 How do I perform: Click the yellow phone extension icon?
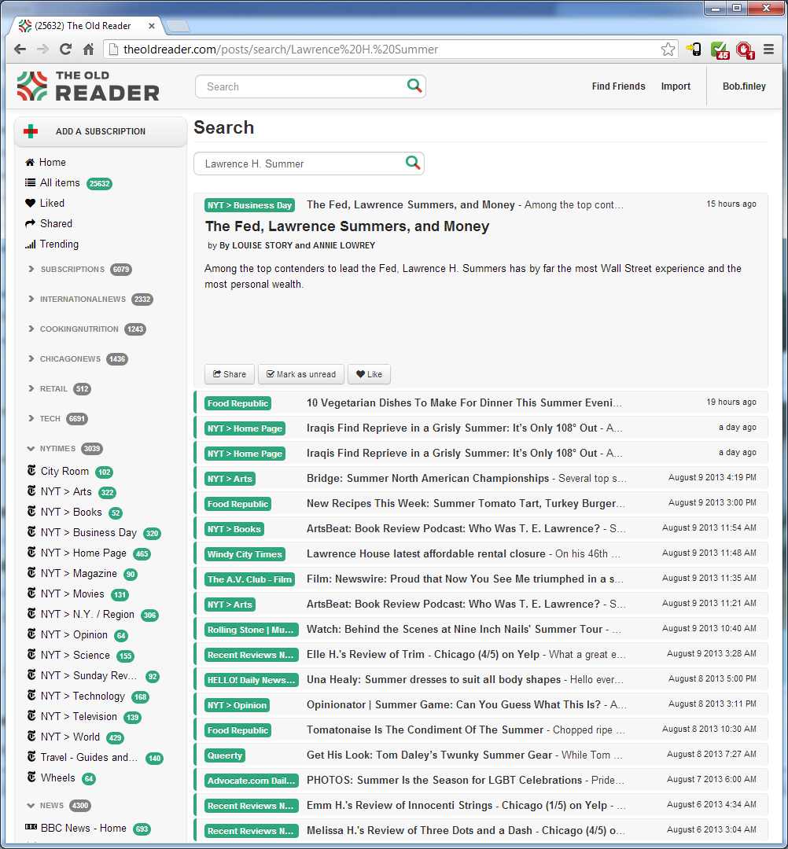click(x=694, y=50)
